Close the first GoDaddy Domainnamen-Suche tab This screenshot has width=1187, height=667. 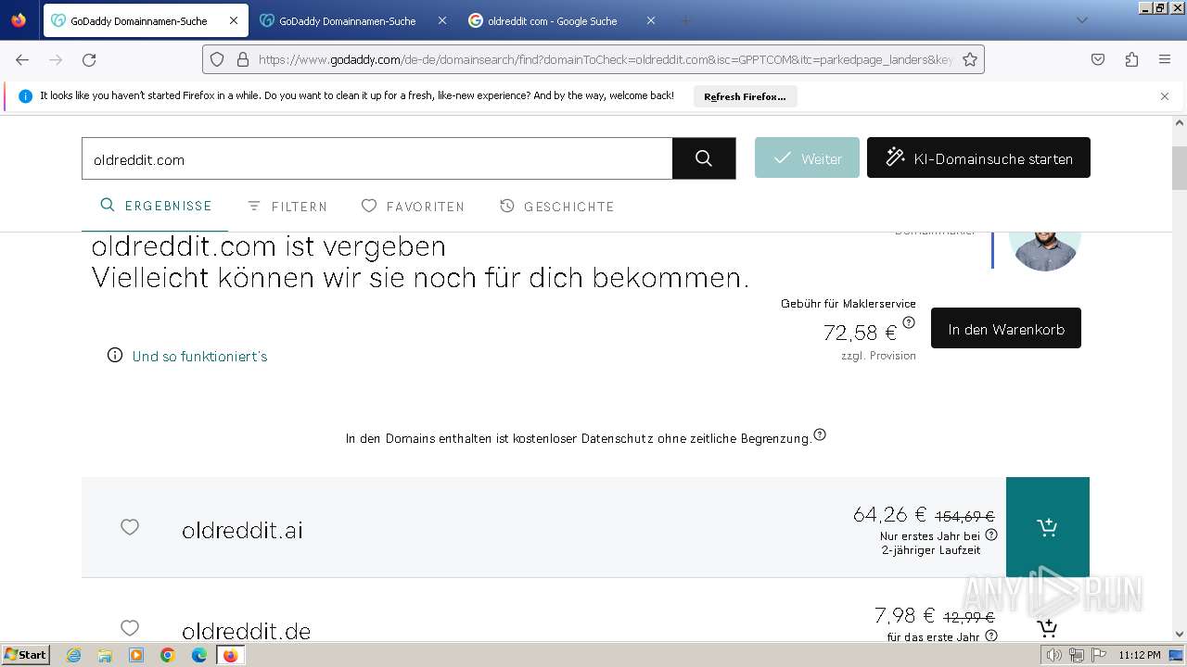click(233, 20)
